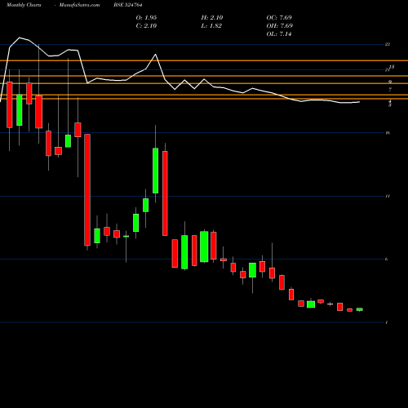Select the longest red candlestick body
Screen dimensions: 408x408
pos(87,190)
